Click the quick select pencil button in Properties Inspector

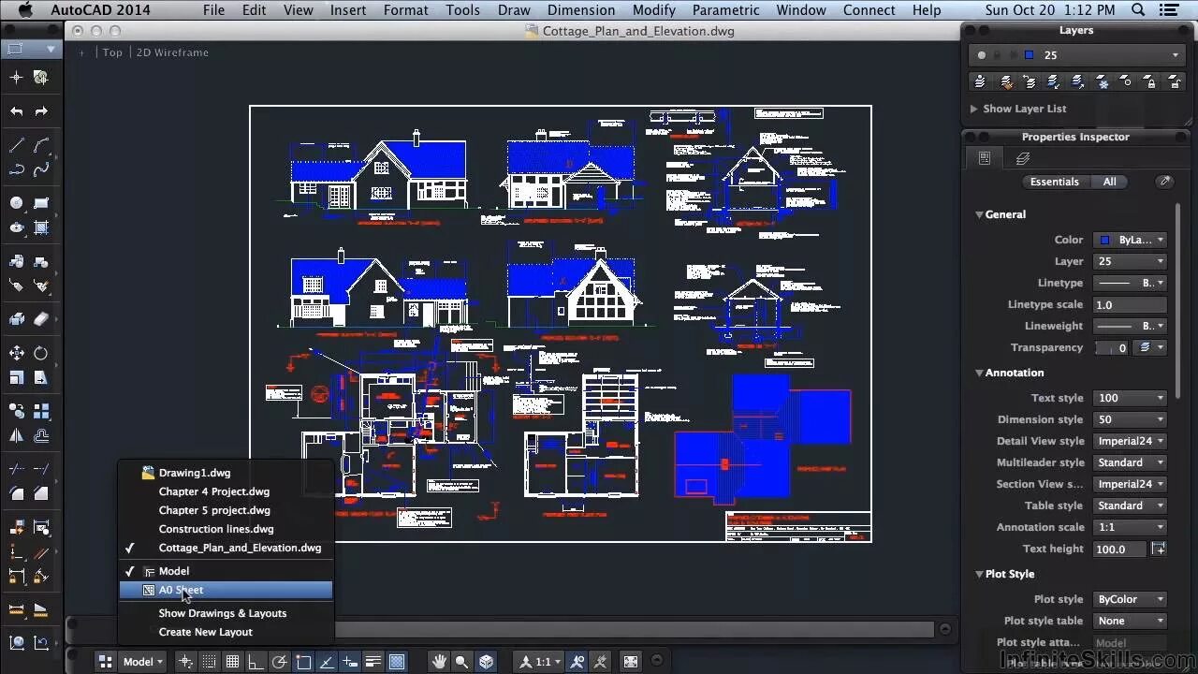click(1164, 182)
